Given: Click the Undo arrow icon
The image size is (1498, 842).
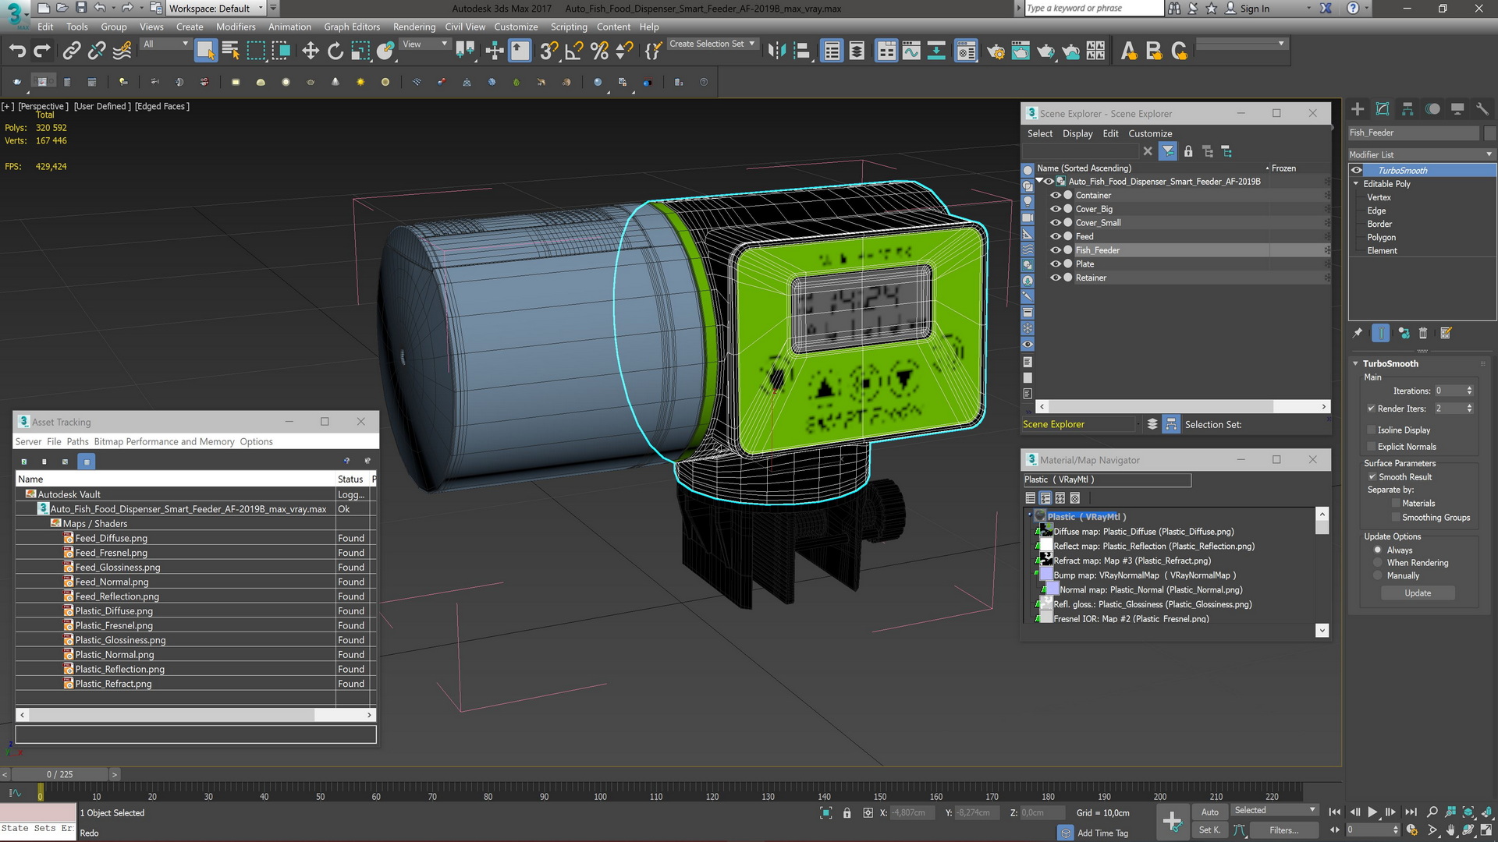Looking at the screenshot, I should click(x=17, y=51).
